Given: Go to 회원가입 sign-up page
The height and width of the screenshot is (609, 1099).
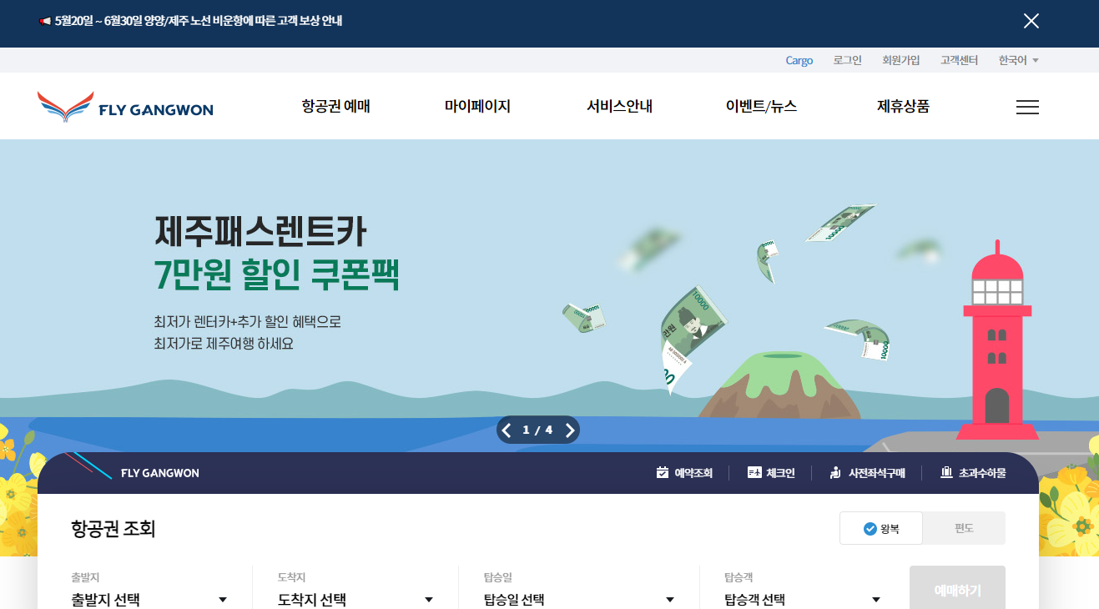Looking at the screenshot, I should (x=901, y=59).
